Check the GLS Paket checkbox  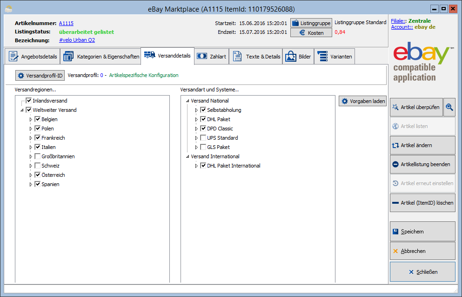click(x=203, y=147)
